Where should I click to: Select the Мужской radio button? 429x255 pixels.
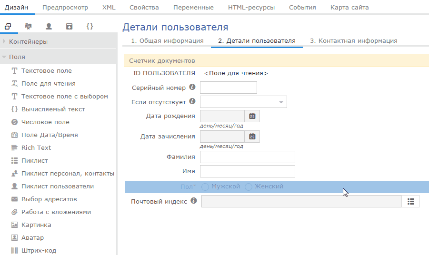(205, 187)
